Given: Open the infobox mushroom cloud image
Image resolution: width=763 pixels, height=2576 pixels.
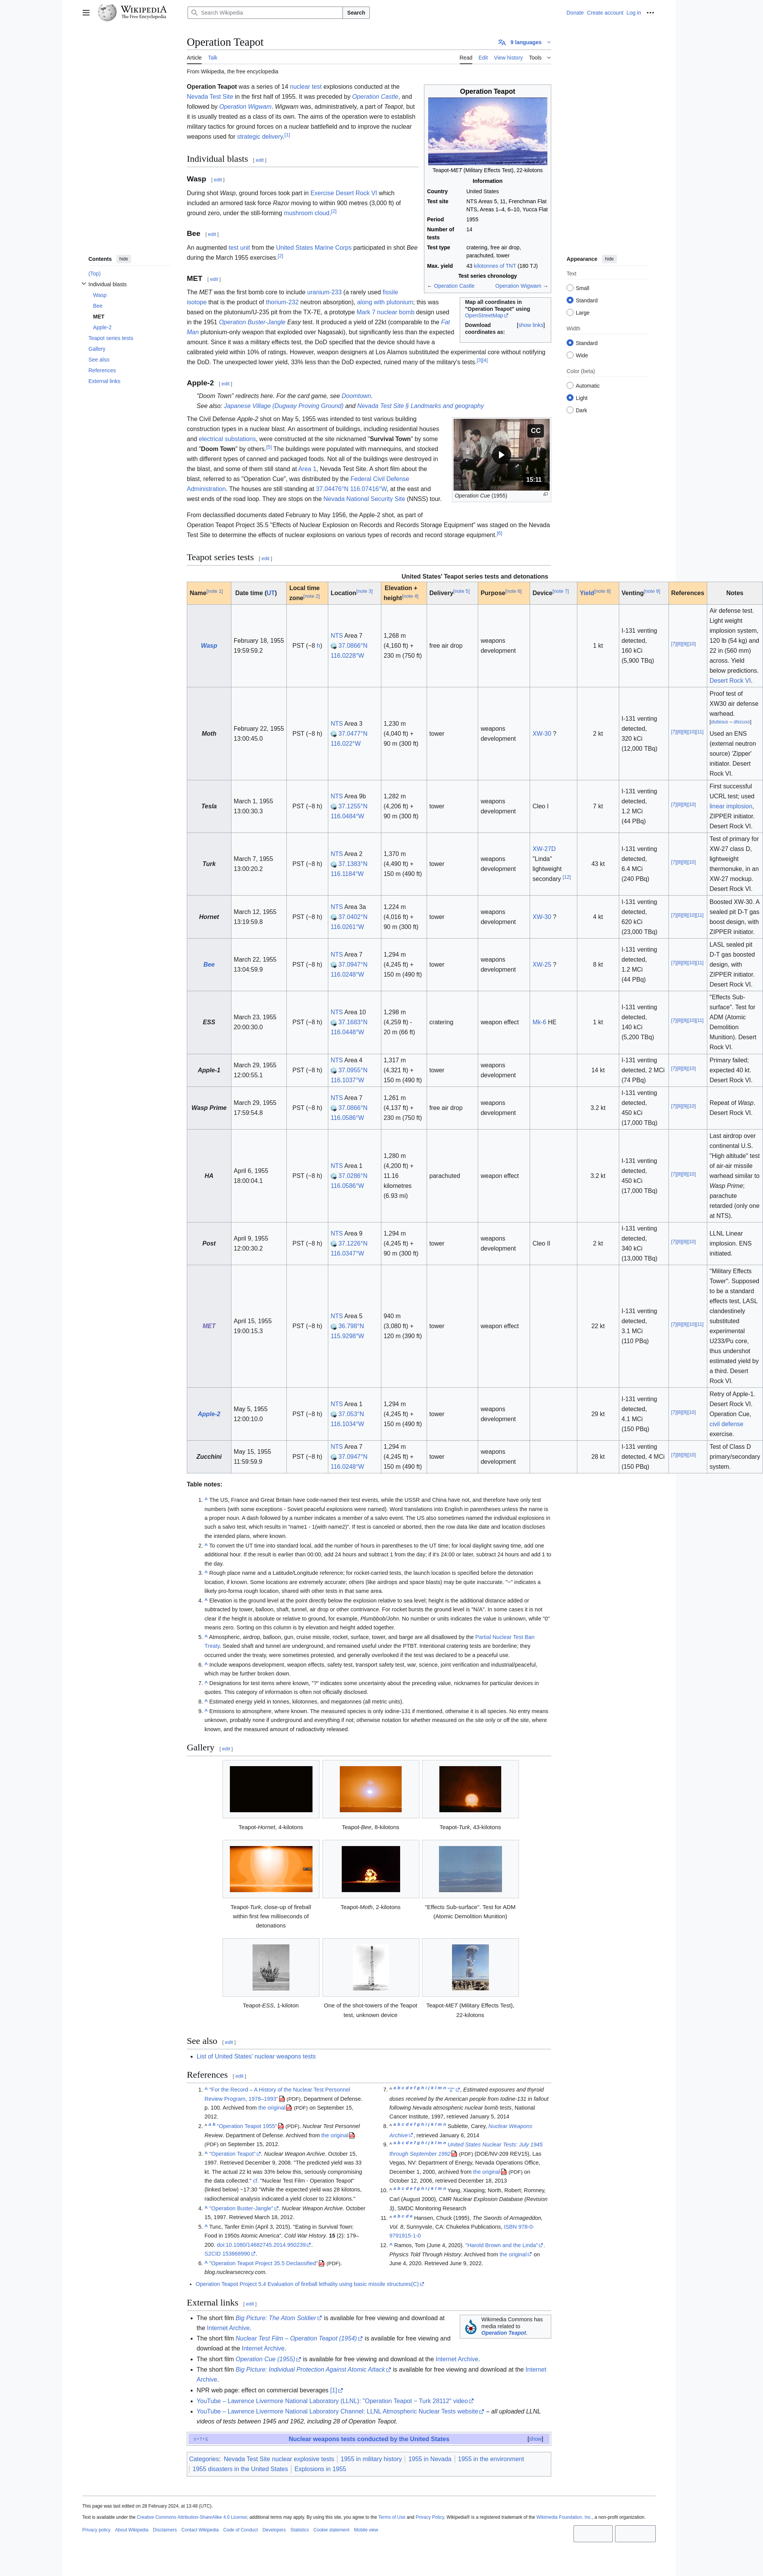Looking at the screenshot, I should coord(487,131).
